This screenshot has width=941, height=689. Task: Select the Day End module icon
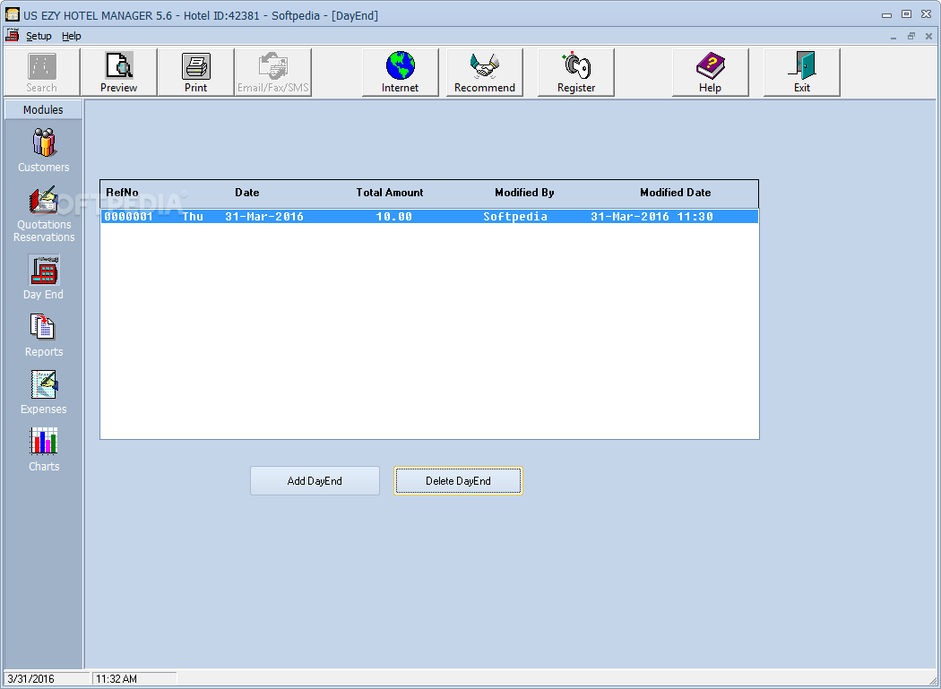[43, 277]
